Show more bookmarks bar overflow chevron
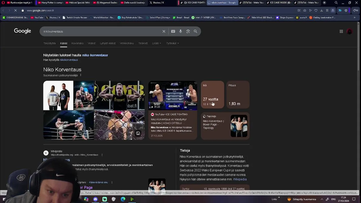The height and width of the screenshot is (203, 361). (355, 17)
